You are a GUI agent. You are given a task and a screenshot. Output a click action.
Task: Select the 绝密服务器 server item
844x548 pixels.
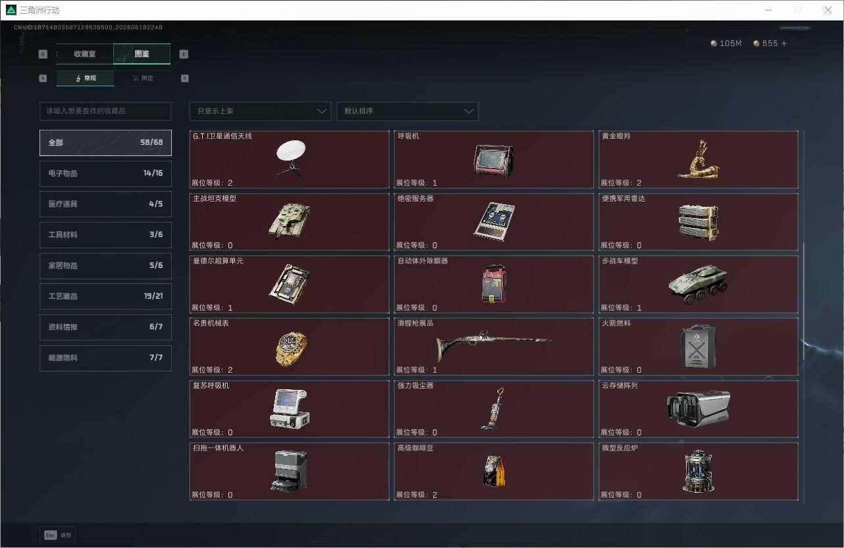click(x=494, y=222)
